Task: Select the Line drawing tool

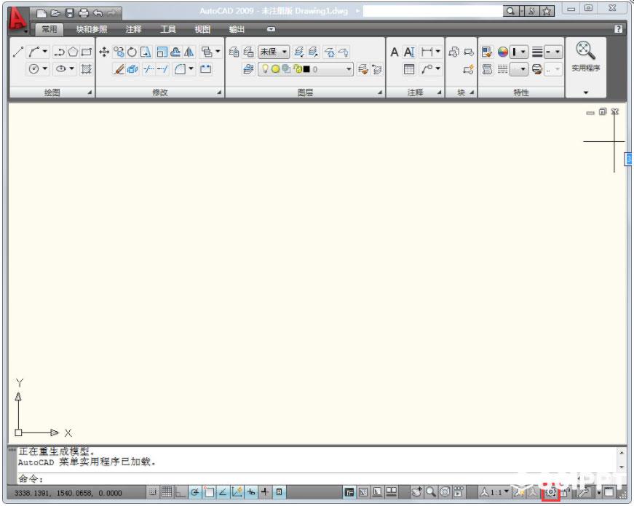Action: click(17, 52)
